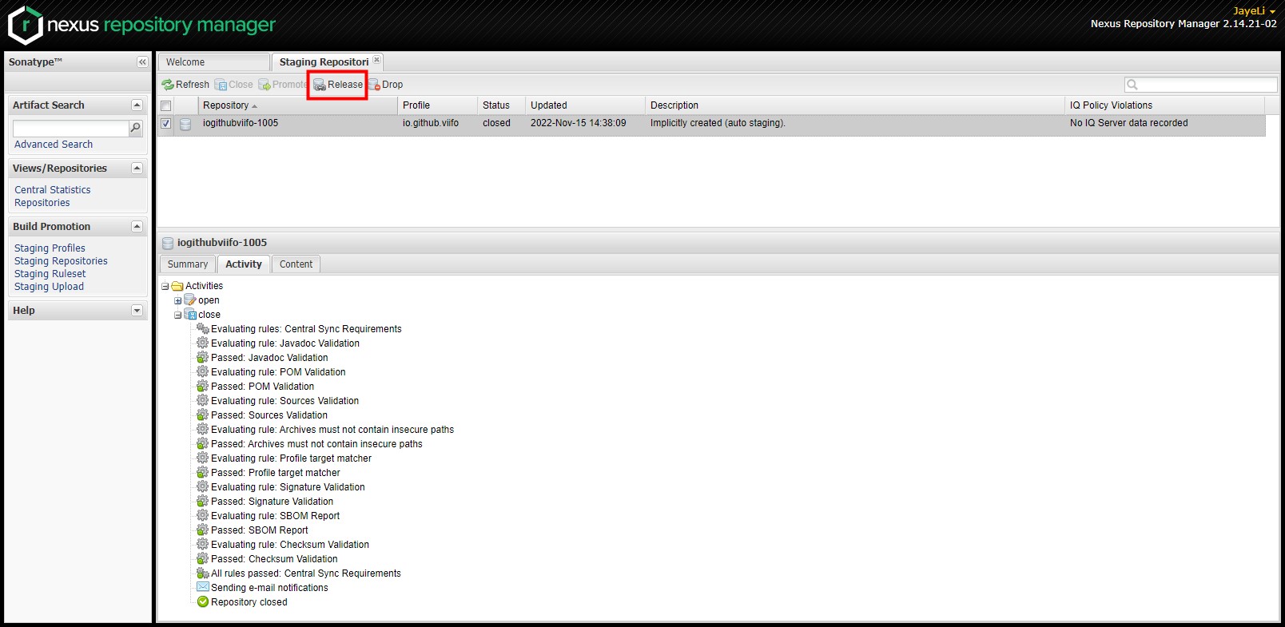Sort by the Updated column header
The width and height of the screenshot is (1285, 627).
[x=585, y=105]
